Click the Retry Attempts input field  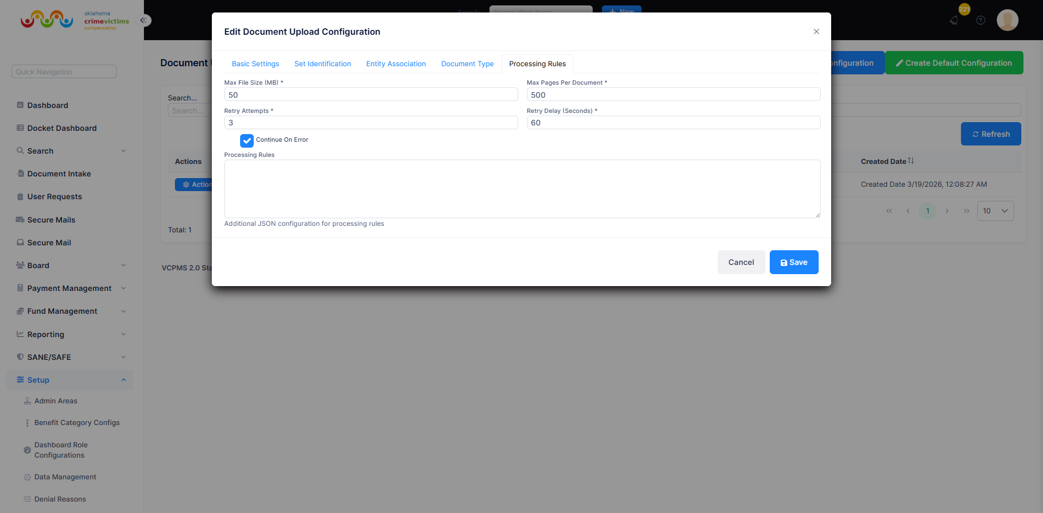(x=371, y=122)
